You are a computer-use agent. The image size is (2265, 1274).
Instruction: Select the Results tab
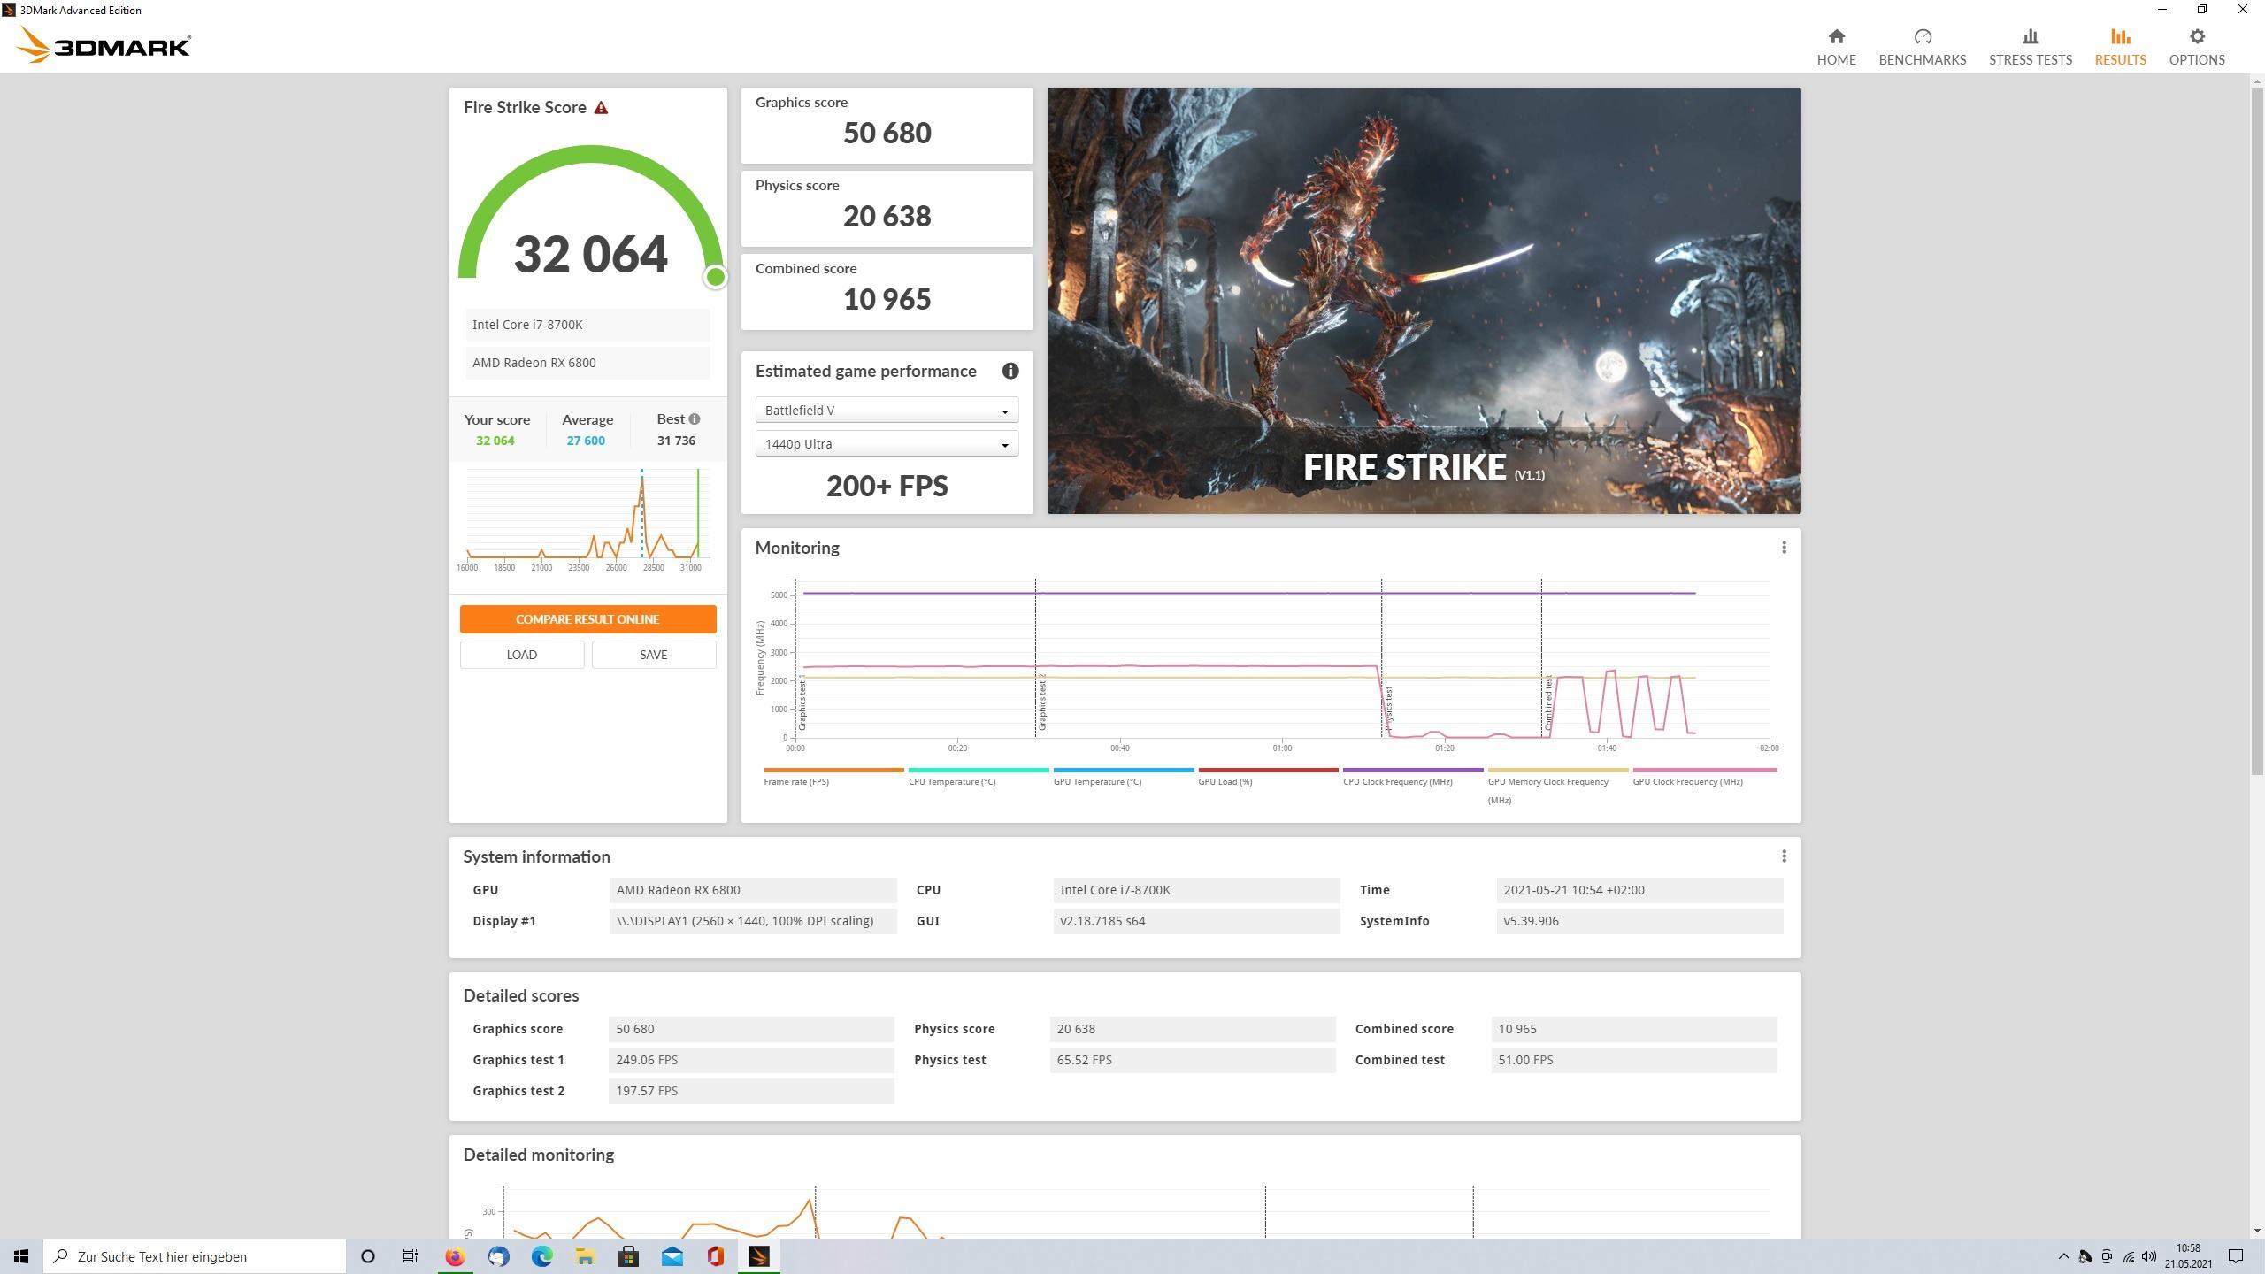2120,47
